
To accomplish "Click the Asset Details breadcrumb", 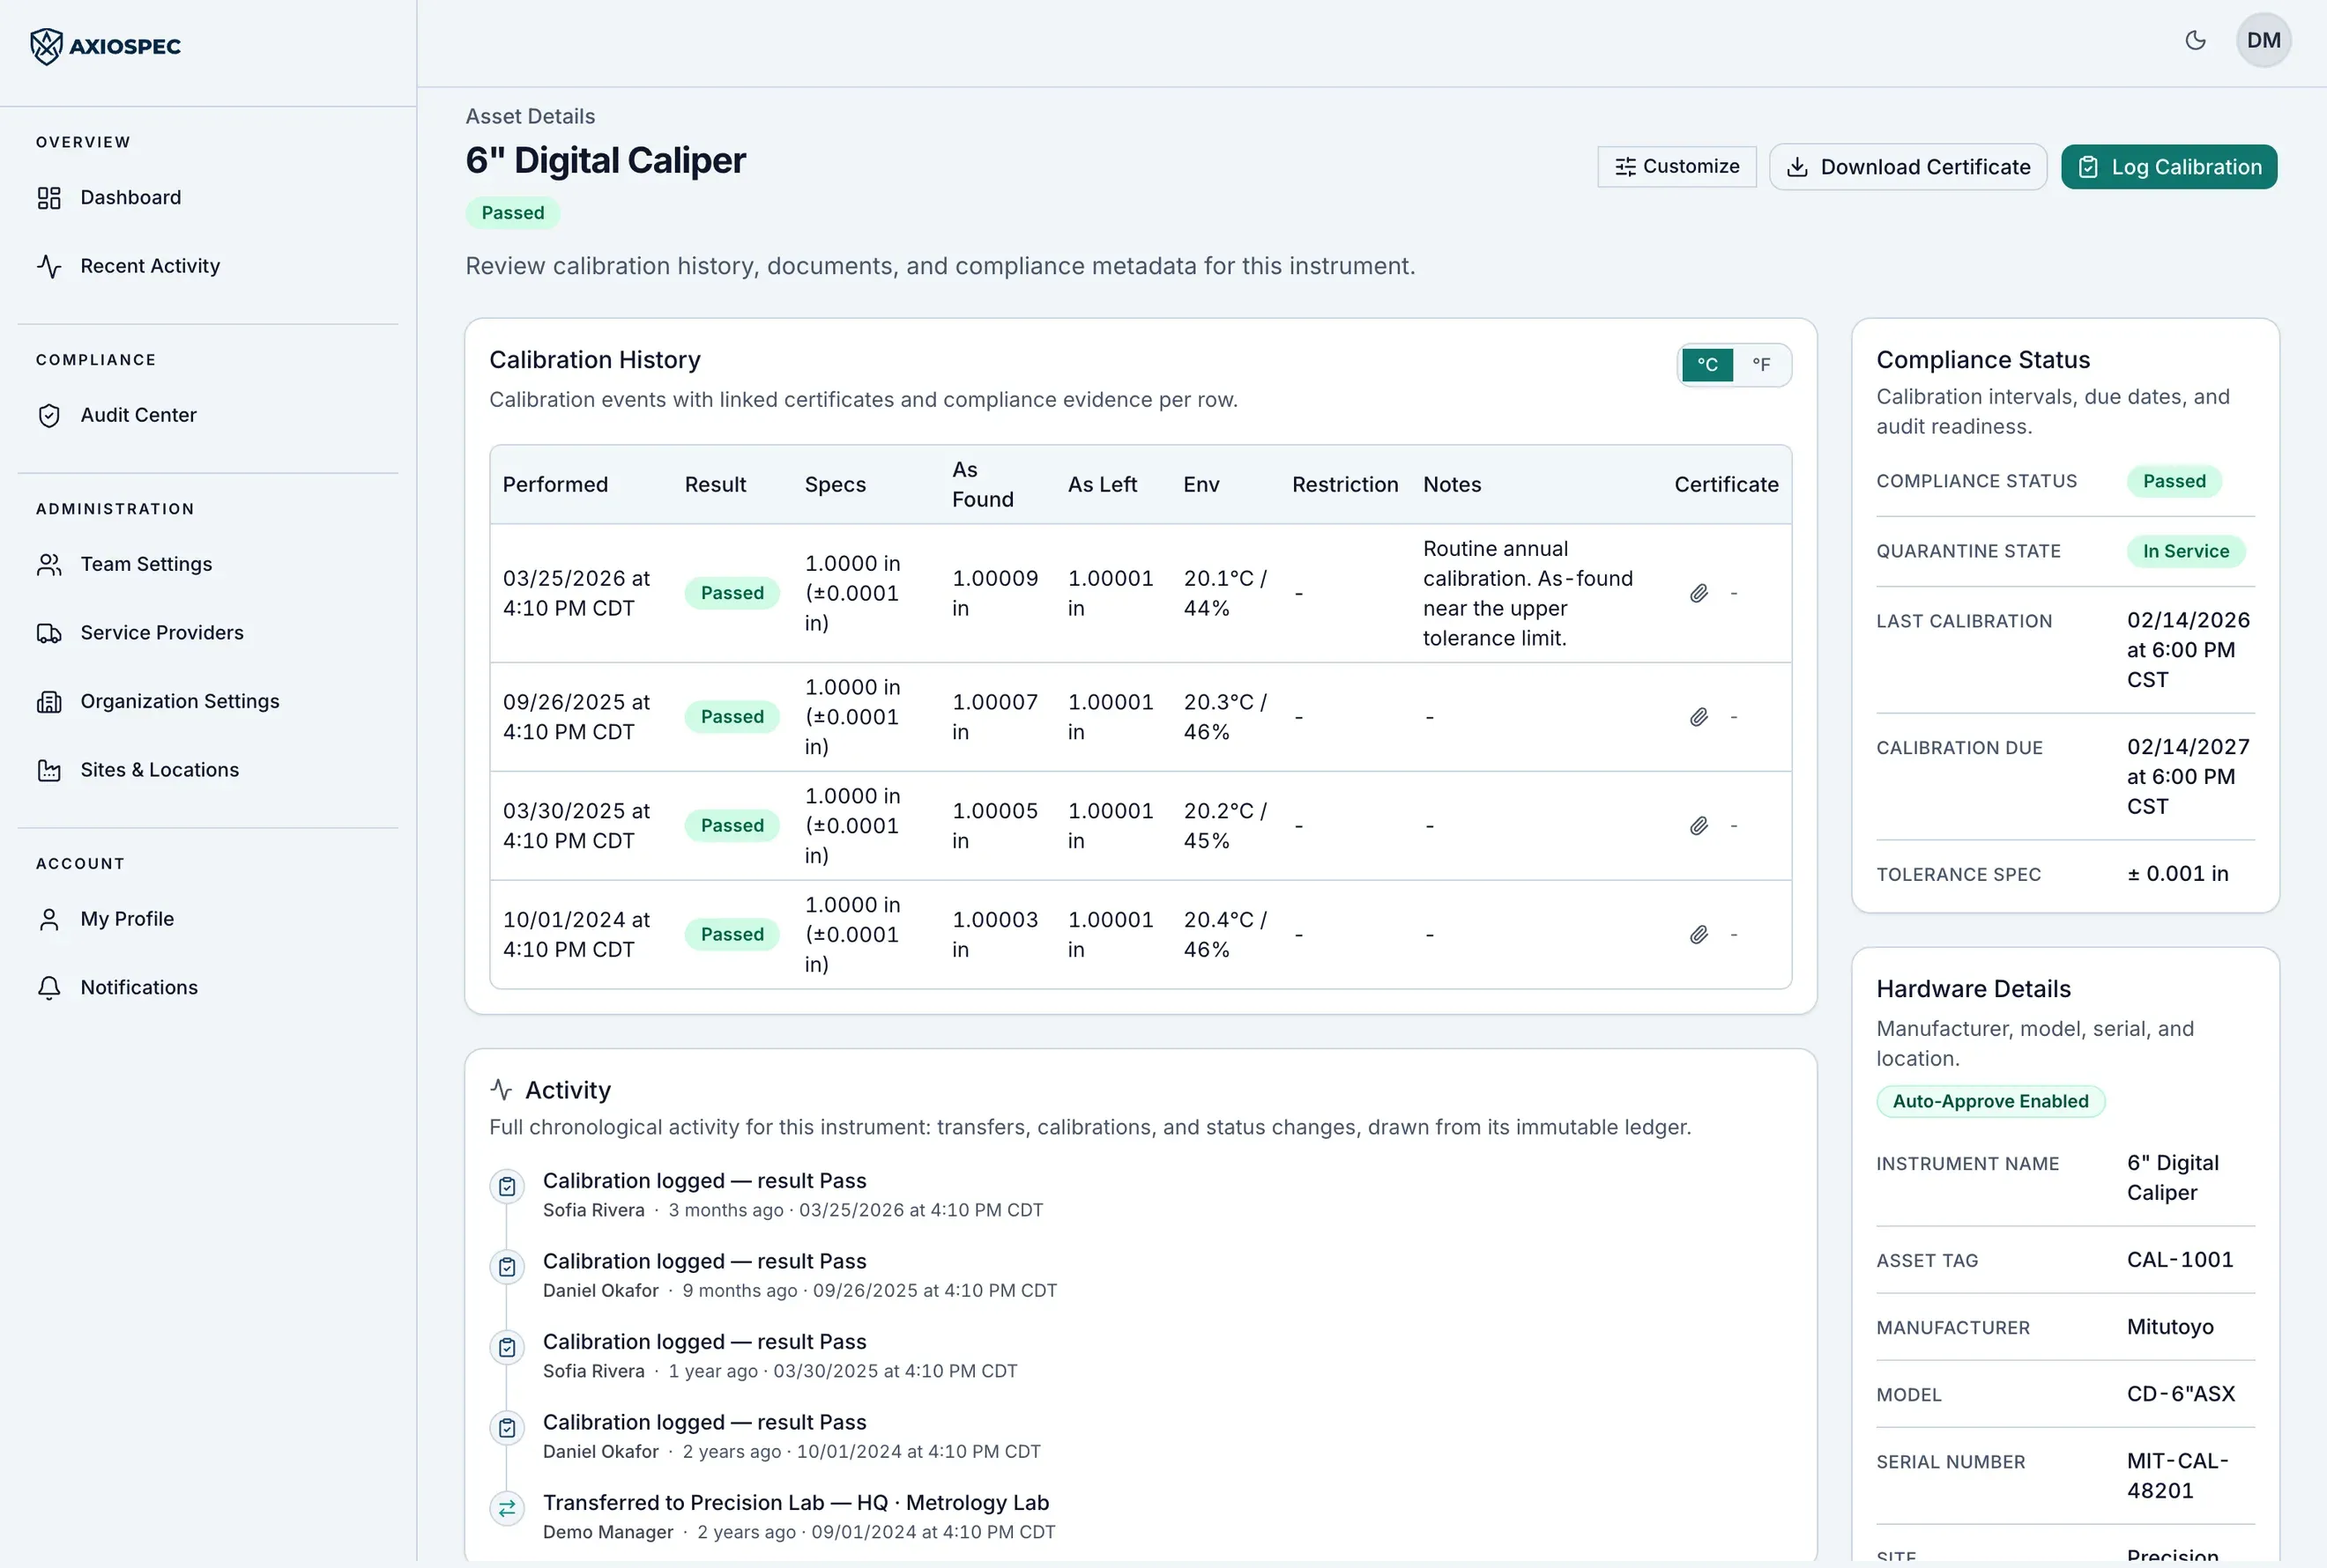I will point(531,116).
